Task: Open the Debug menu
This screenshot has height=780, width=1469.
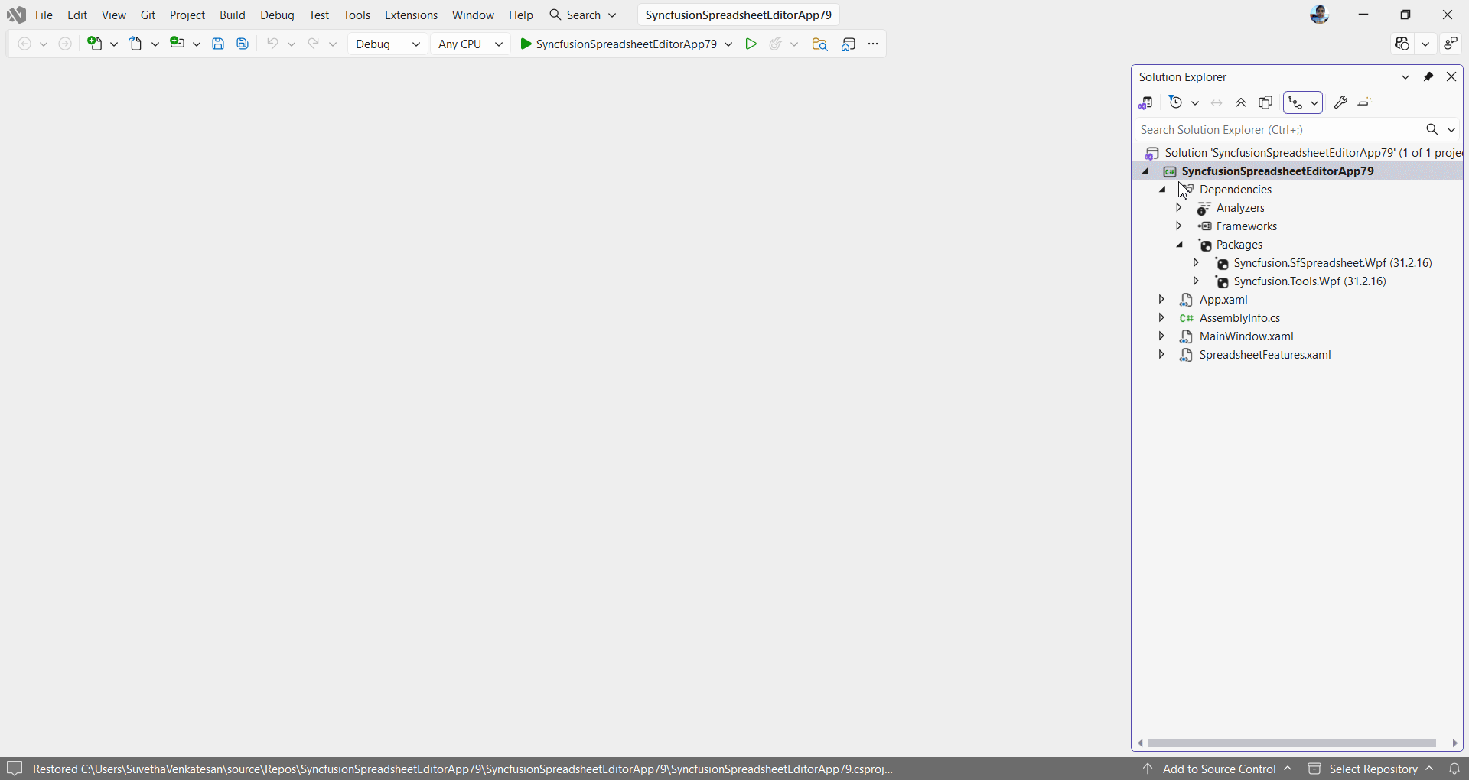Action: coord(277,15)
